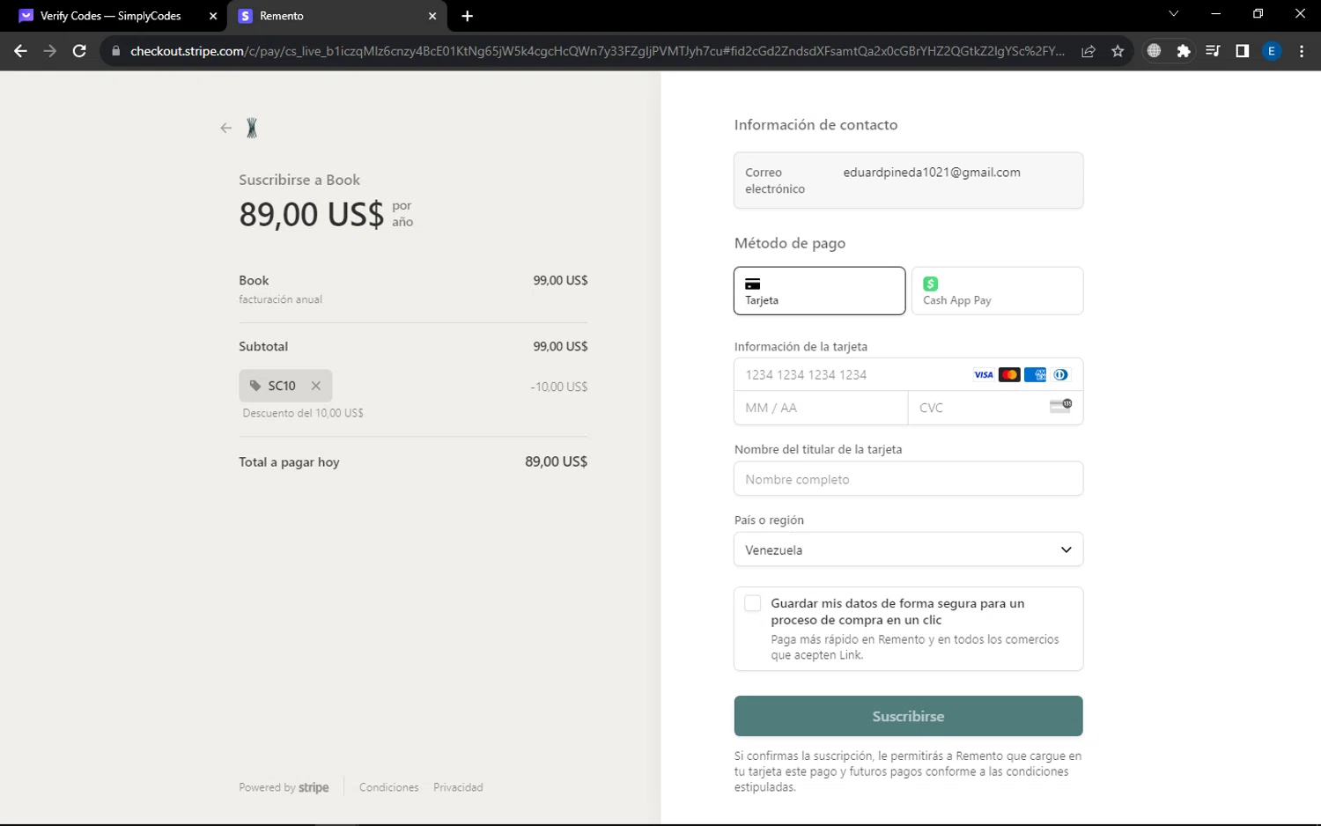Click the email field eduardpineda1021@gmail.com

pos(908,181)
